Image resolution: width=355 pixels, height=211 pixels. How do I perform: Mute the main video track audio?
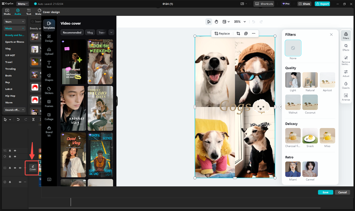[20, 168]
